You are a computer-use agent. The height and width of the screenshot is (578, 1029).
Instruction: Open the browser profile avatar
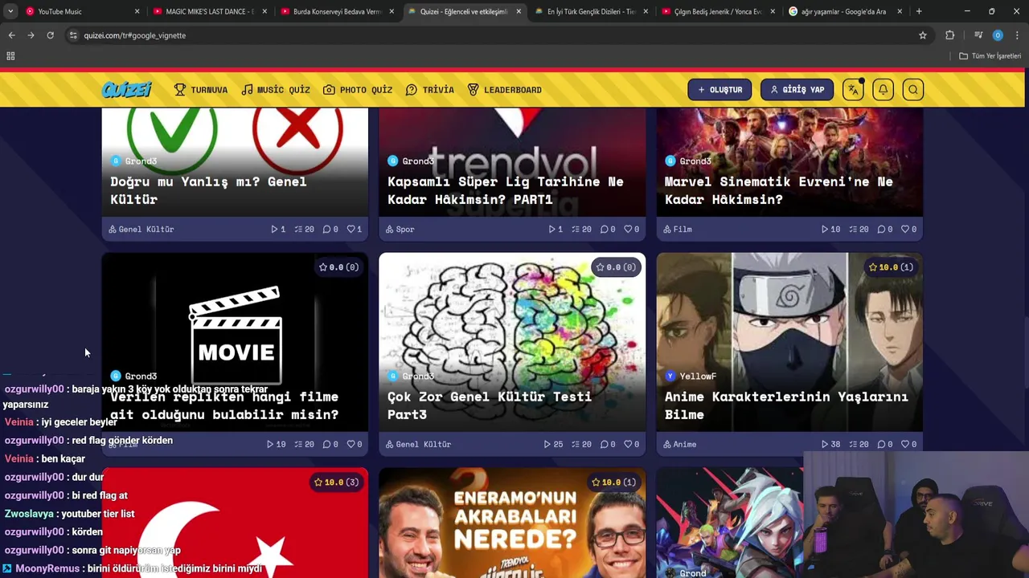point(998,35)
